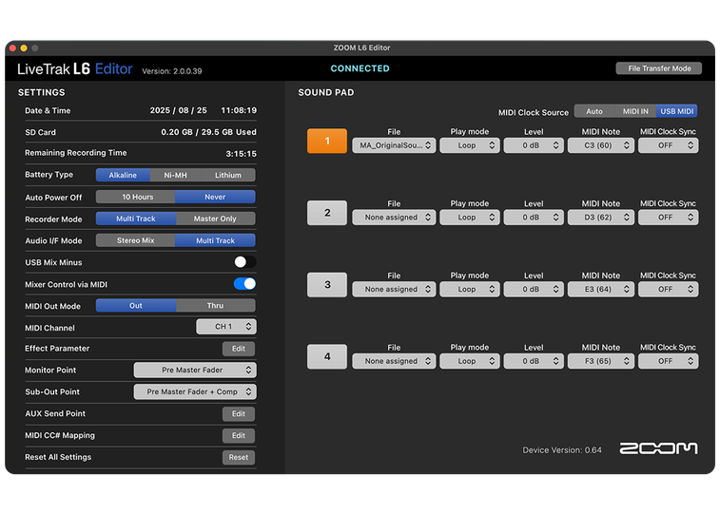Set Battery Type to Ni-MH
The image size is (720, 514).
point(175,175)
